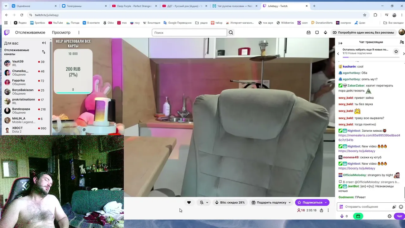Screen dimensions: 405x228
Task: Switch to the Оценённое browser tab
Action: (x=34, y=6)
